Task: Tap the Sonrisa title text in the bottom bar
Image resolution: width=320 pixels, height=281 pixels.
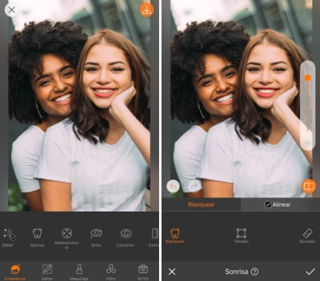Action: pyautogui.click(x=236, y=271)
